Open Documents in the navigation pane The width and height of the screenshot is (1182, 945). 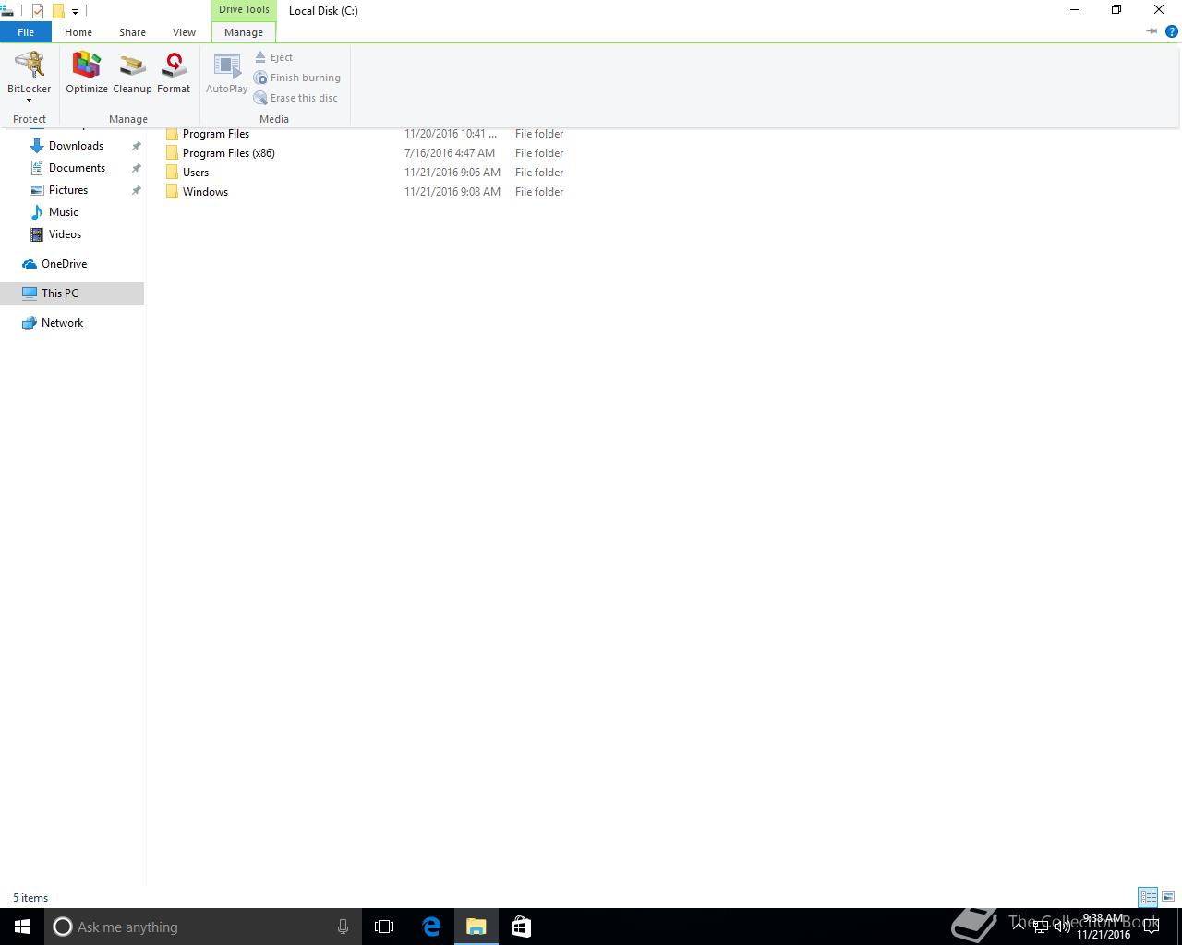click(x=77, y=168)
